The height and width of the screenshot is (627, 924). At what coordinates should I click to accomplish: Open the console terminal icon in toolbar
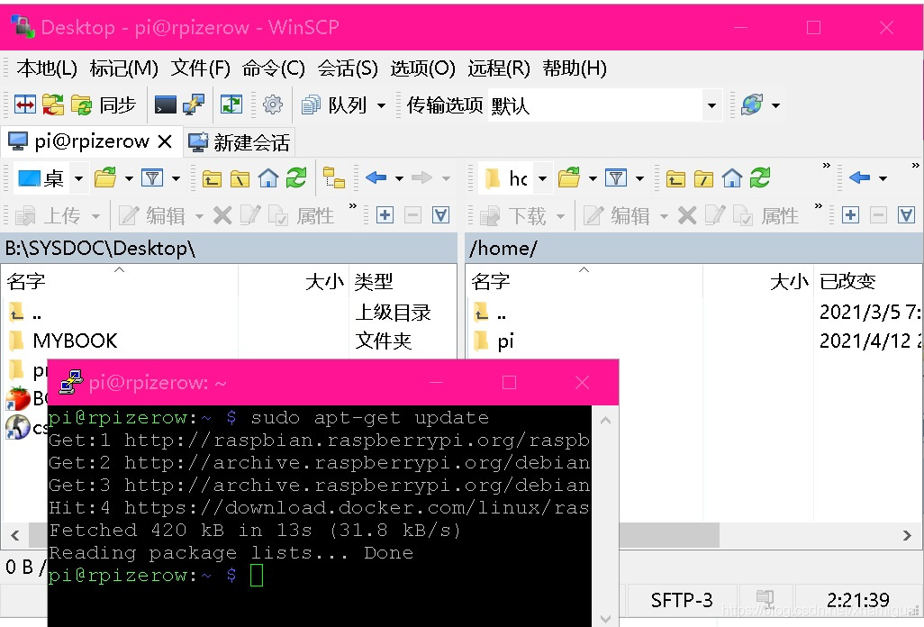(165, 104)
